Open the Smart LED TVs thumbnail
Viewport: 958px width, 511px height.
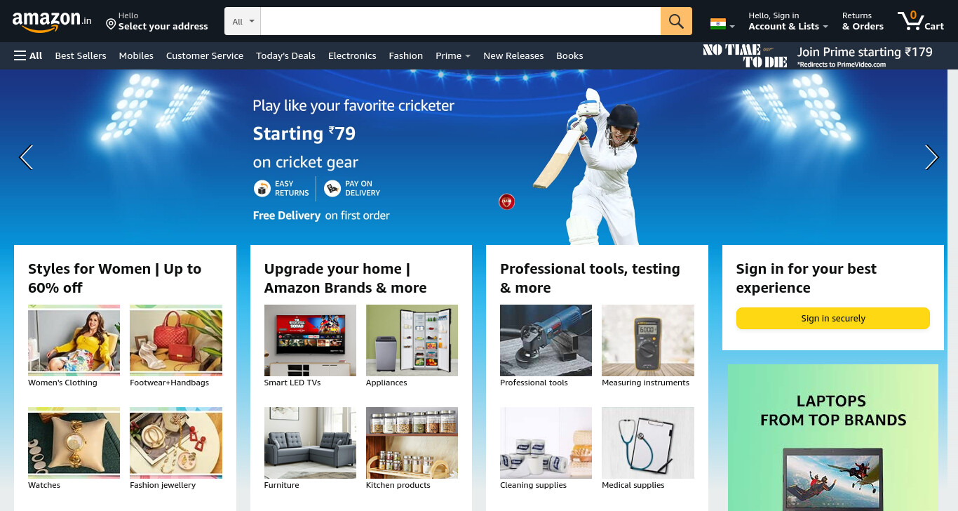(x=310, y=340)
